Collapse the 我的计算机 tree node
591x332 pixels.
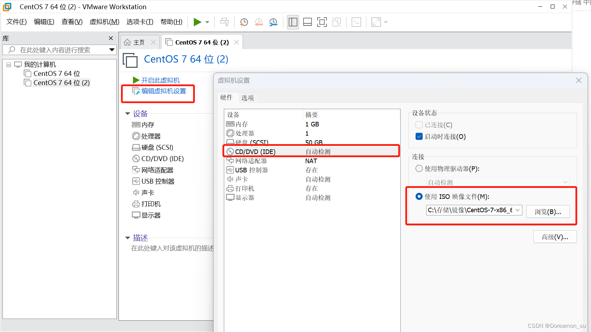[9, 65]
